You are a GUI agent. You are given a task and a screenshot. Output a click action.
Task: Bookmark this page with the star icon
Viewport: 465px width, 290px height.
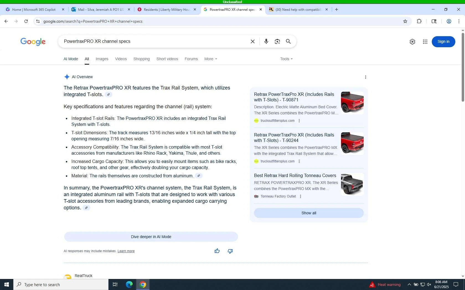click(x=405, y=21)
